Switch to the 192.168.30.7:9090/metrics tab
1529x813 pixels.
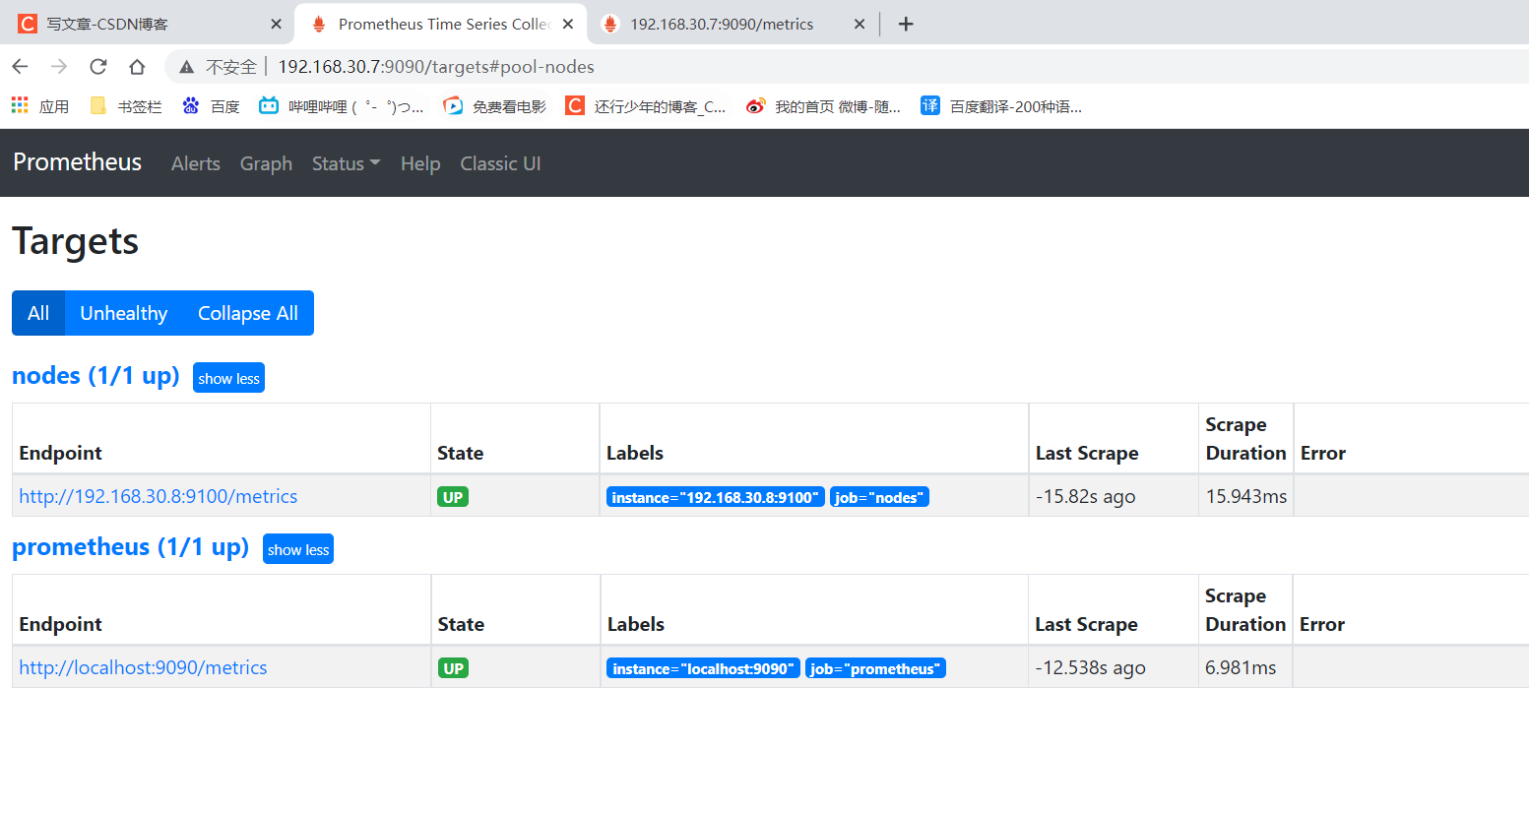click(x=734, y=24)
